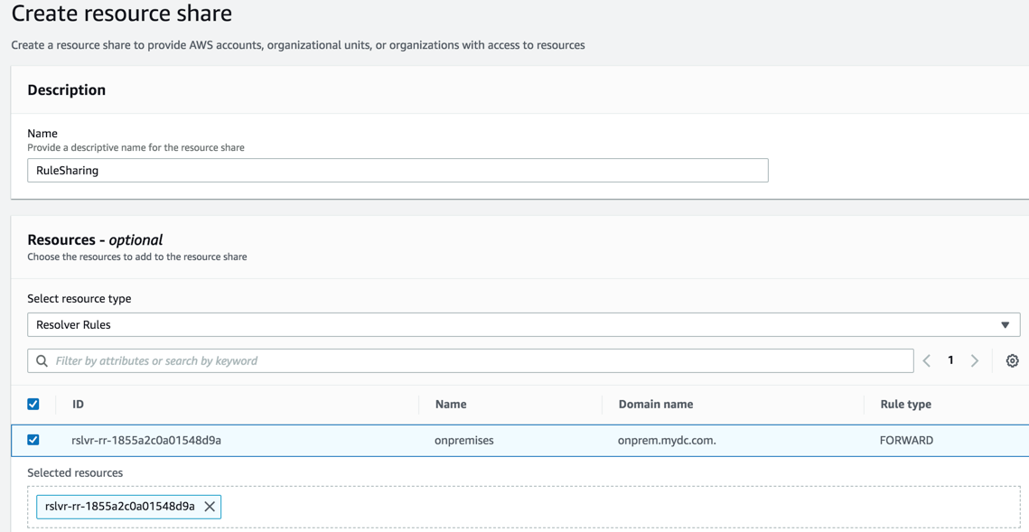This screenshot has width=1029, height=532.
Task: Sort by the Domain name column header
Action: click(x=656, y=405)
